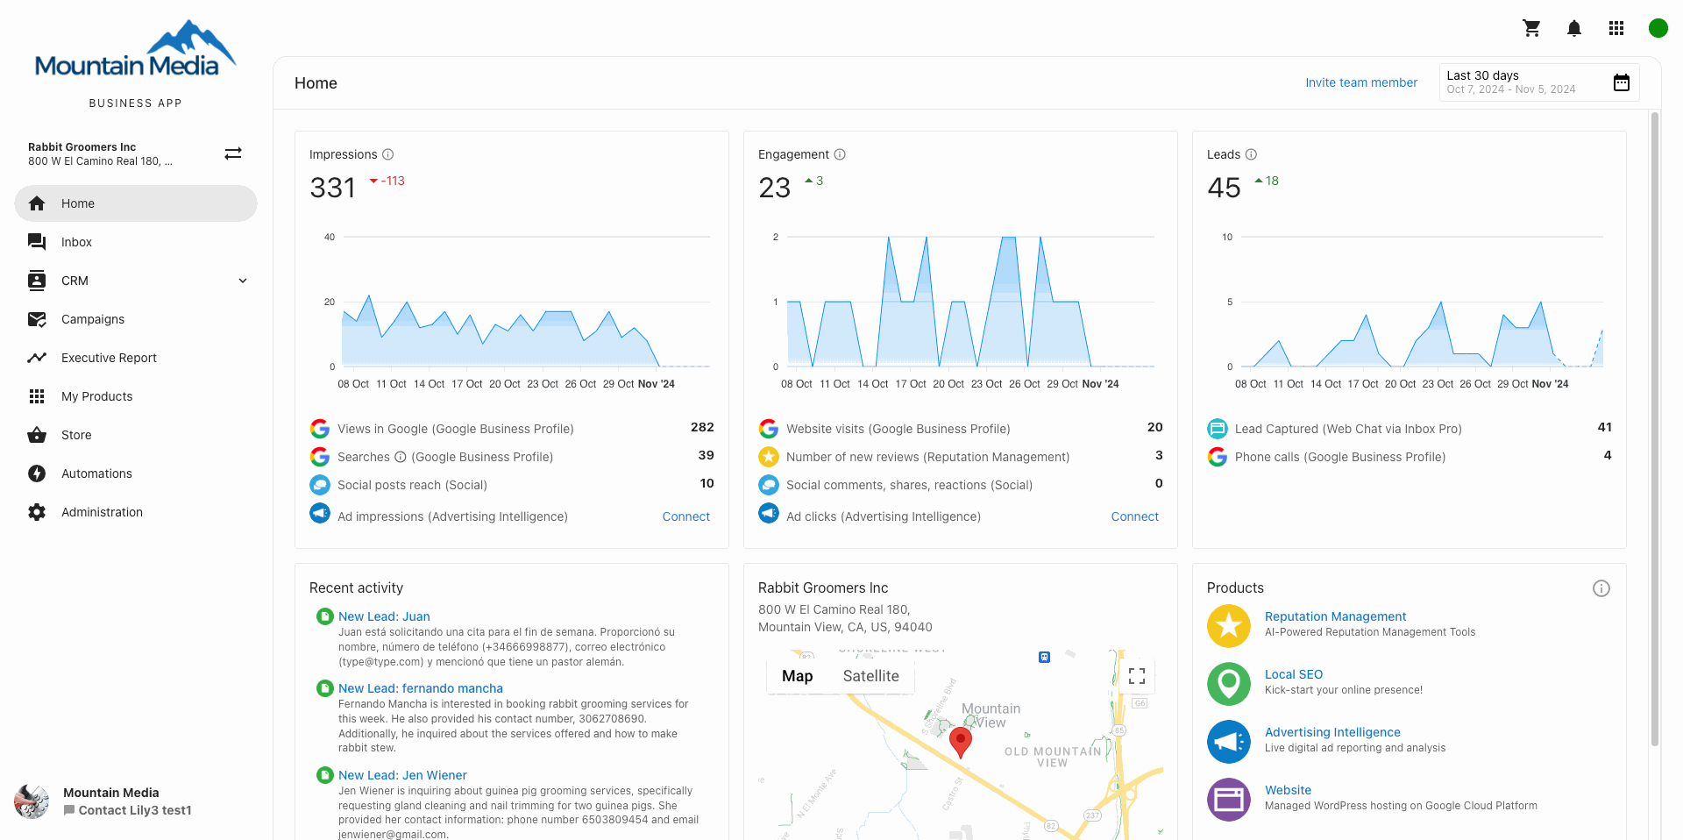The width and height of the screenshot is (1683, 840).
Task: Open Campaigns in sidebar
Action: coord(136,319)
